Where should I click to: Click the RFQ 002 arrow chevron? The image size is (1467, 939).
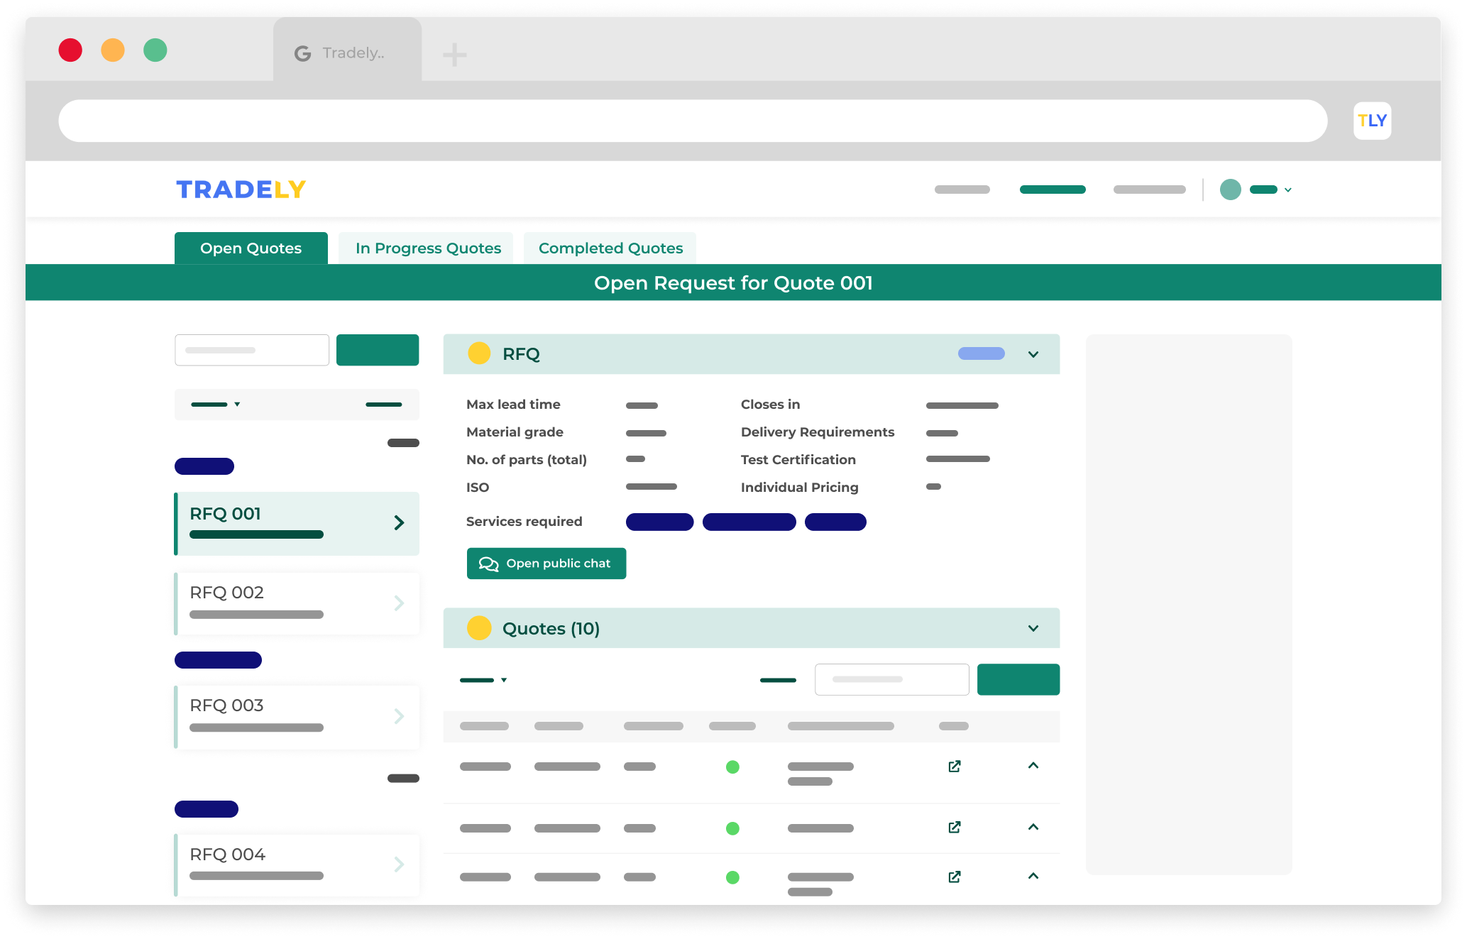click(399, 603)
